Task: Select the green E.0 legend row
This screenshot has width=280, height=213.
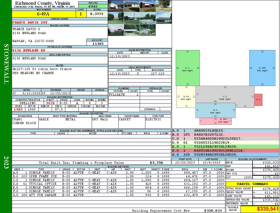Action: click(226, 146)
